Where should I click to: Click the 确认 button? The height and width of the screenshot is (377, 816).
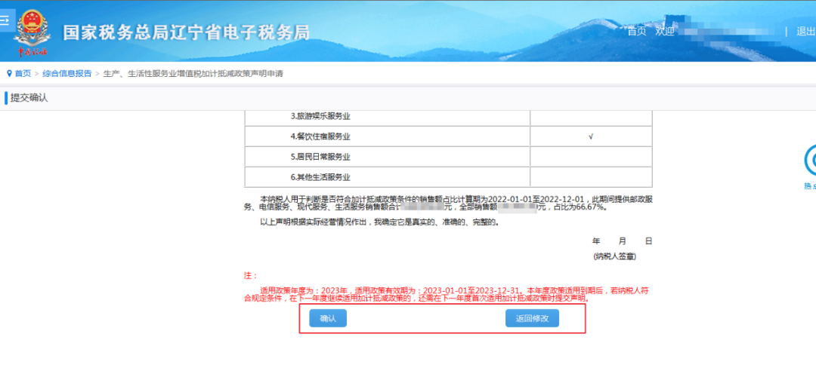(x=328, y=318)
